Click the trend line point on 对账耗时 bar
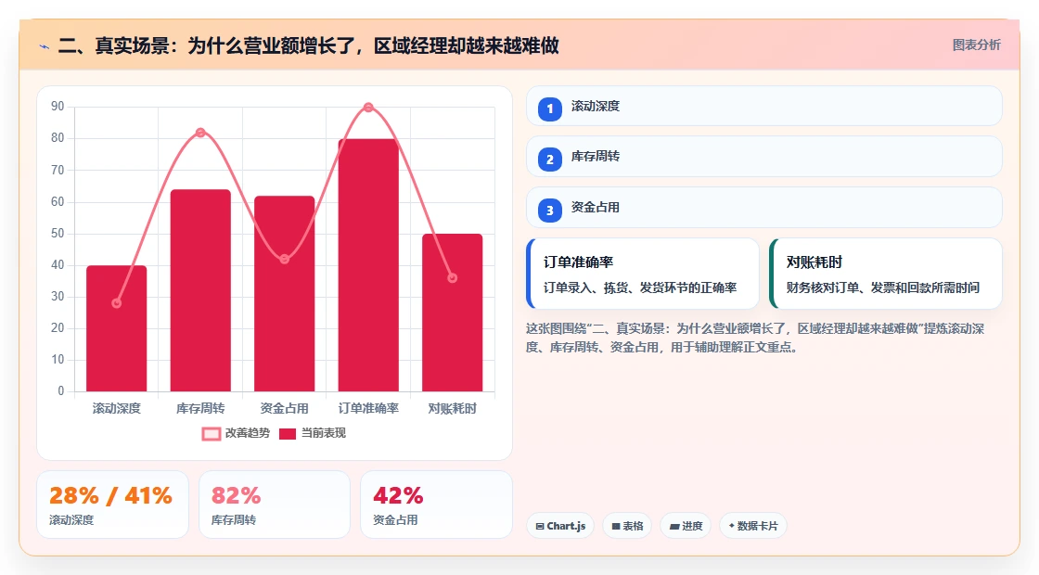 coord(453,278)
